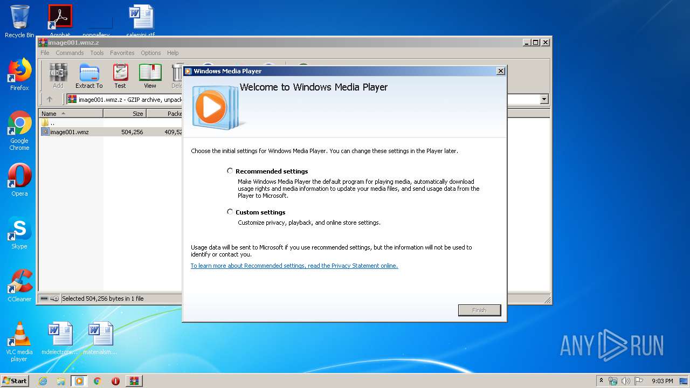
Task: Open the Favorites menu in WinRAR
Action: [122, 53]
